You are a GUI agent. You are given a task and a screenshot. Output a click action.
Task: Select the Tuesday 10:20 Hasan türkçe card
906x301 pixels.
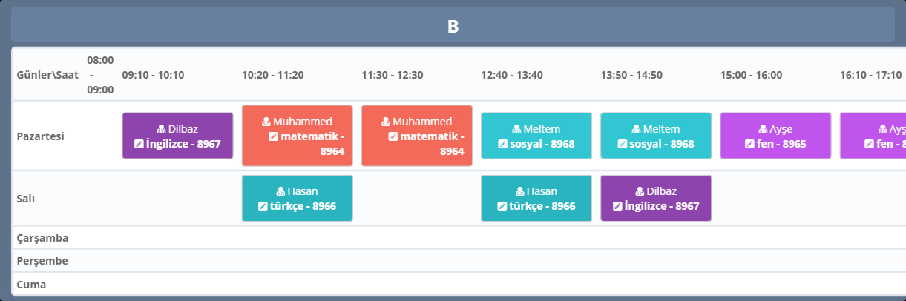point(297,198)
